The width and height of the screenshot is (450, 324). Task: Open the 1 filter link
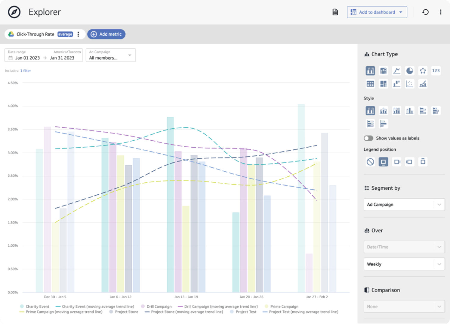26,71
